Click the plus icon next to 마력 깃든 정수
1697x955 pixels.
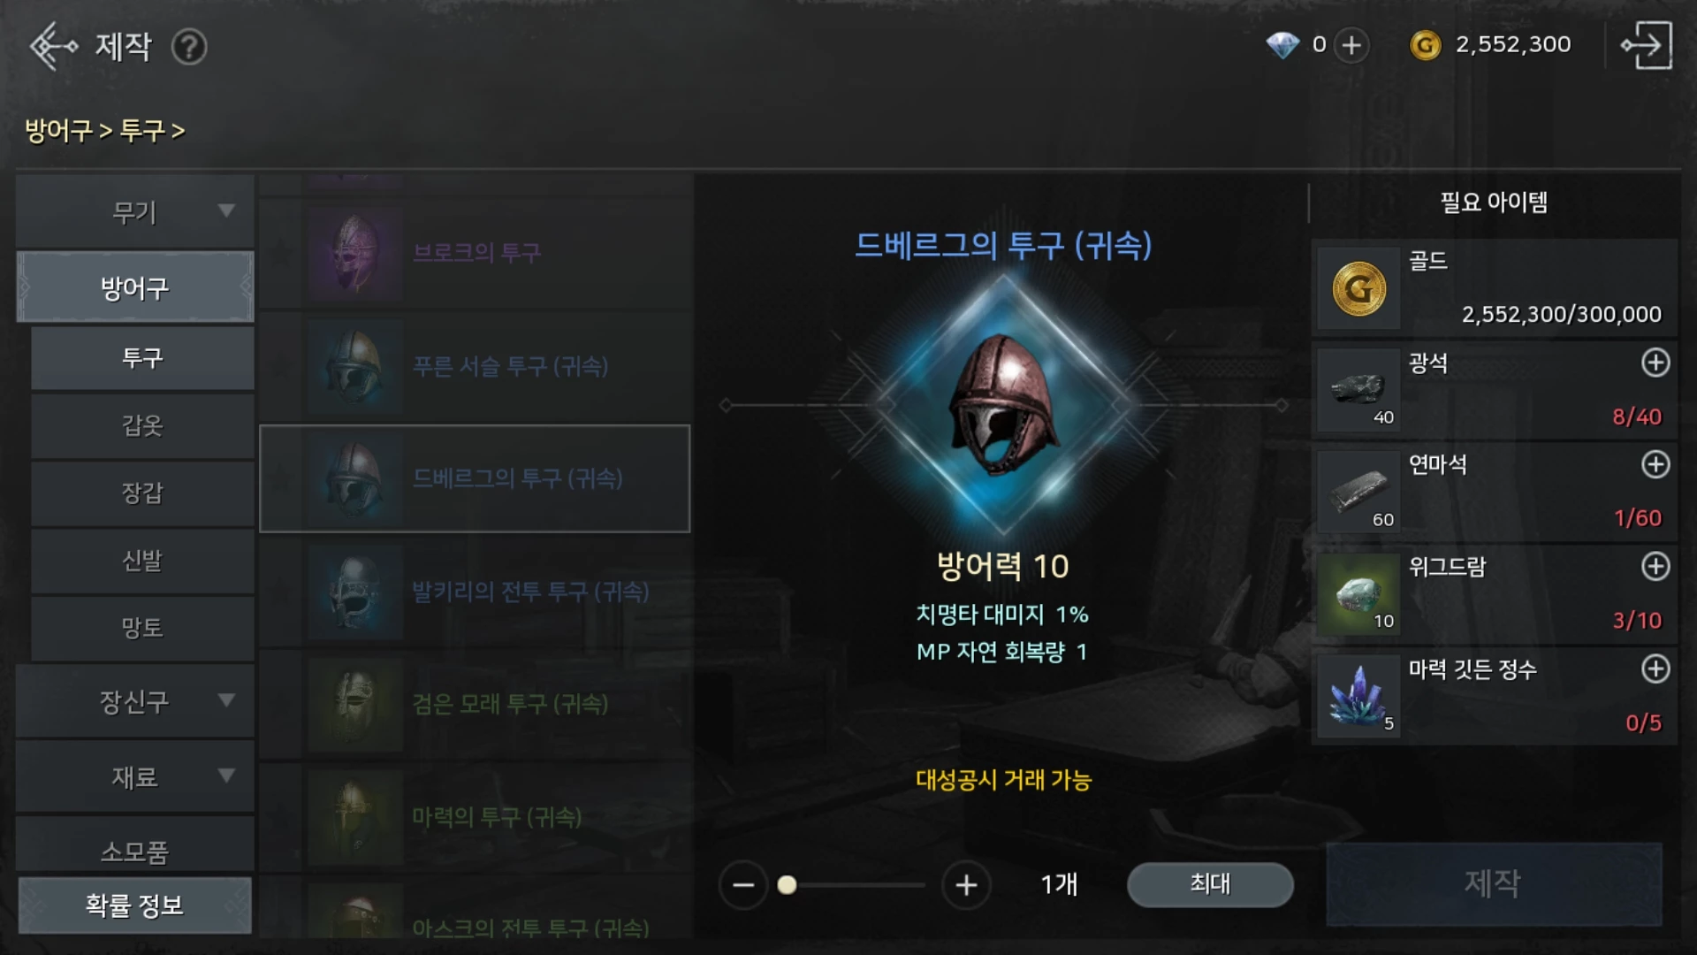click(1655, 668)
